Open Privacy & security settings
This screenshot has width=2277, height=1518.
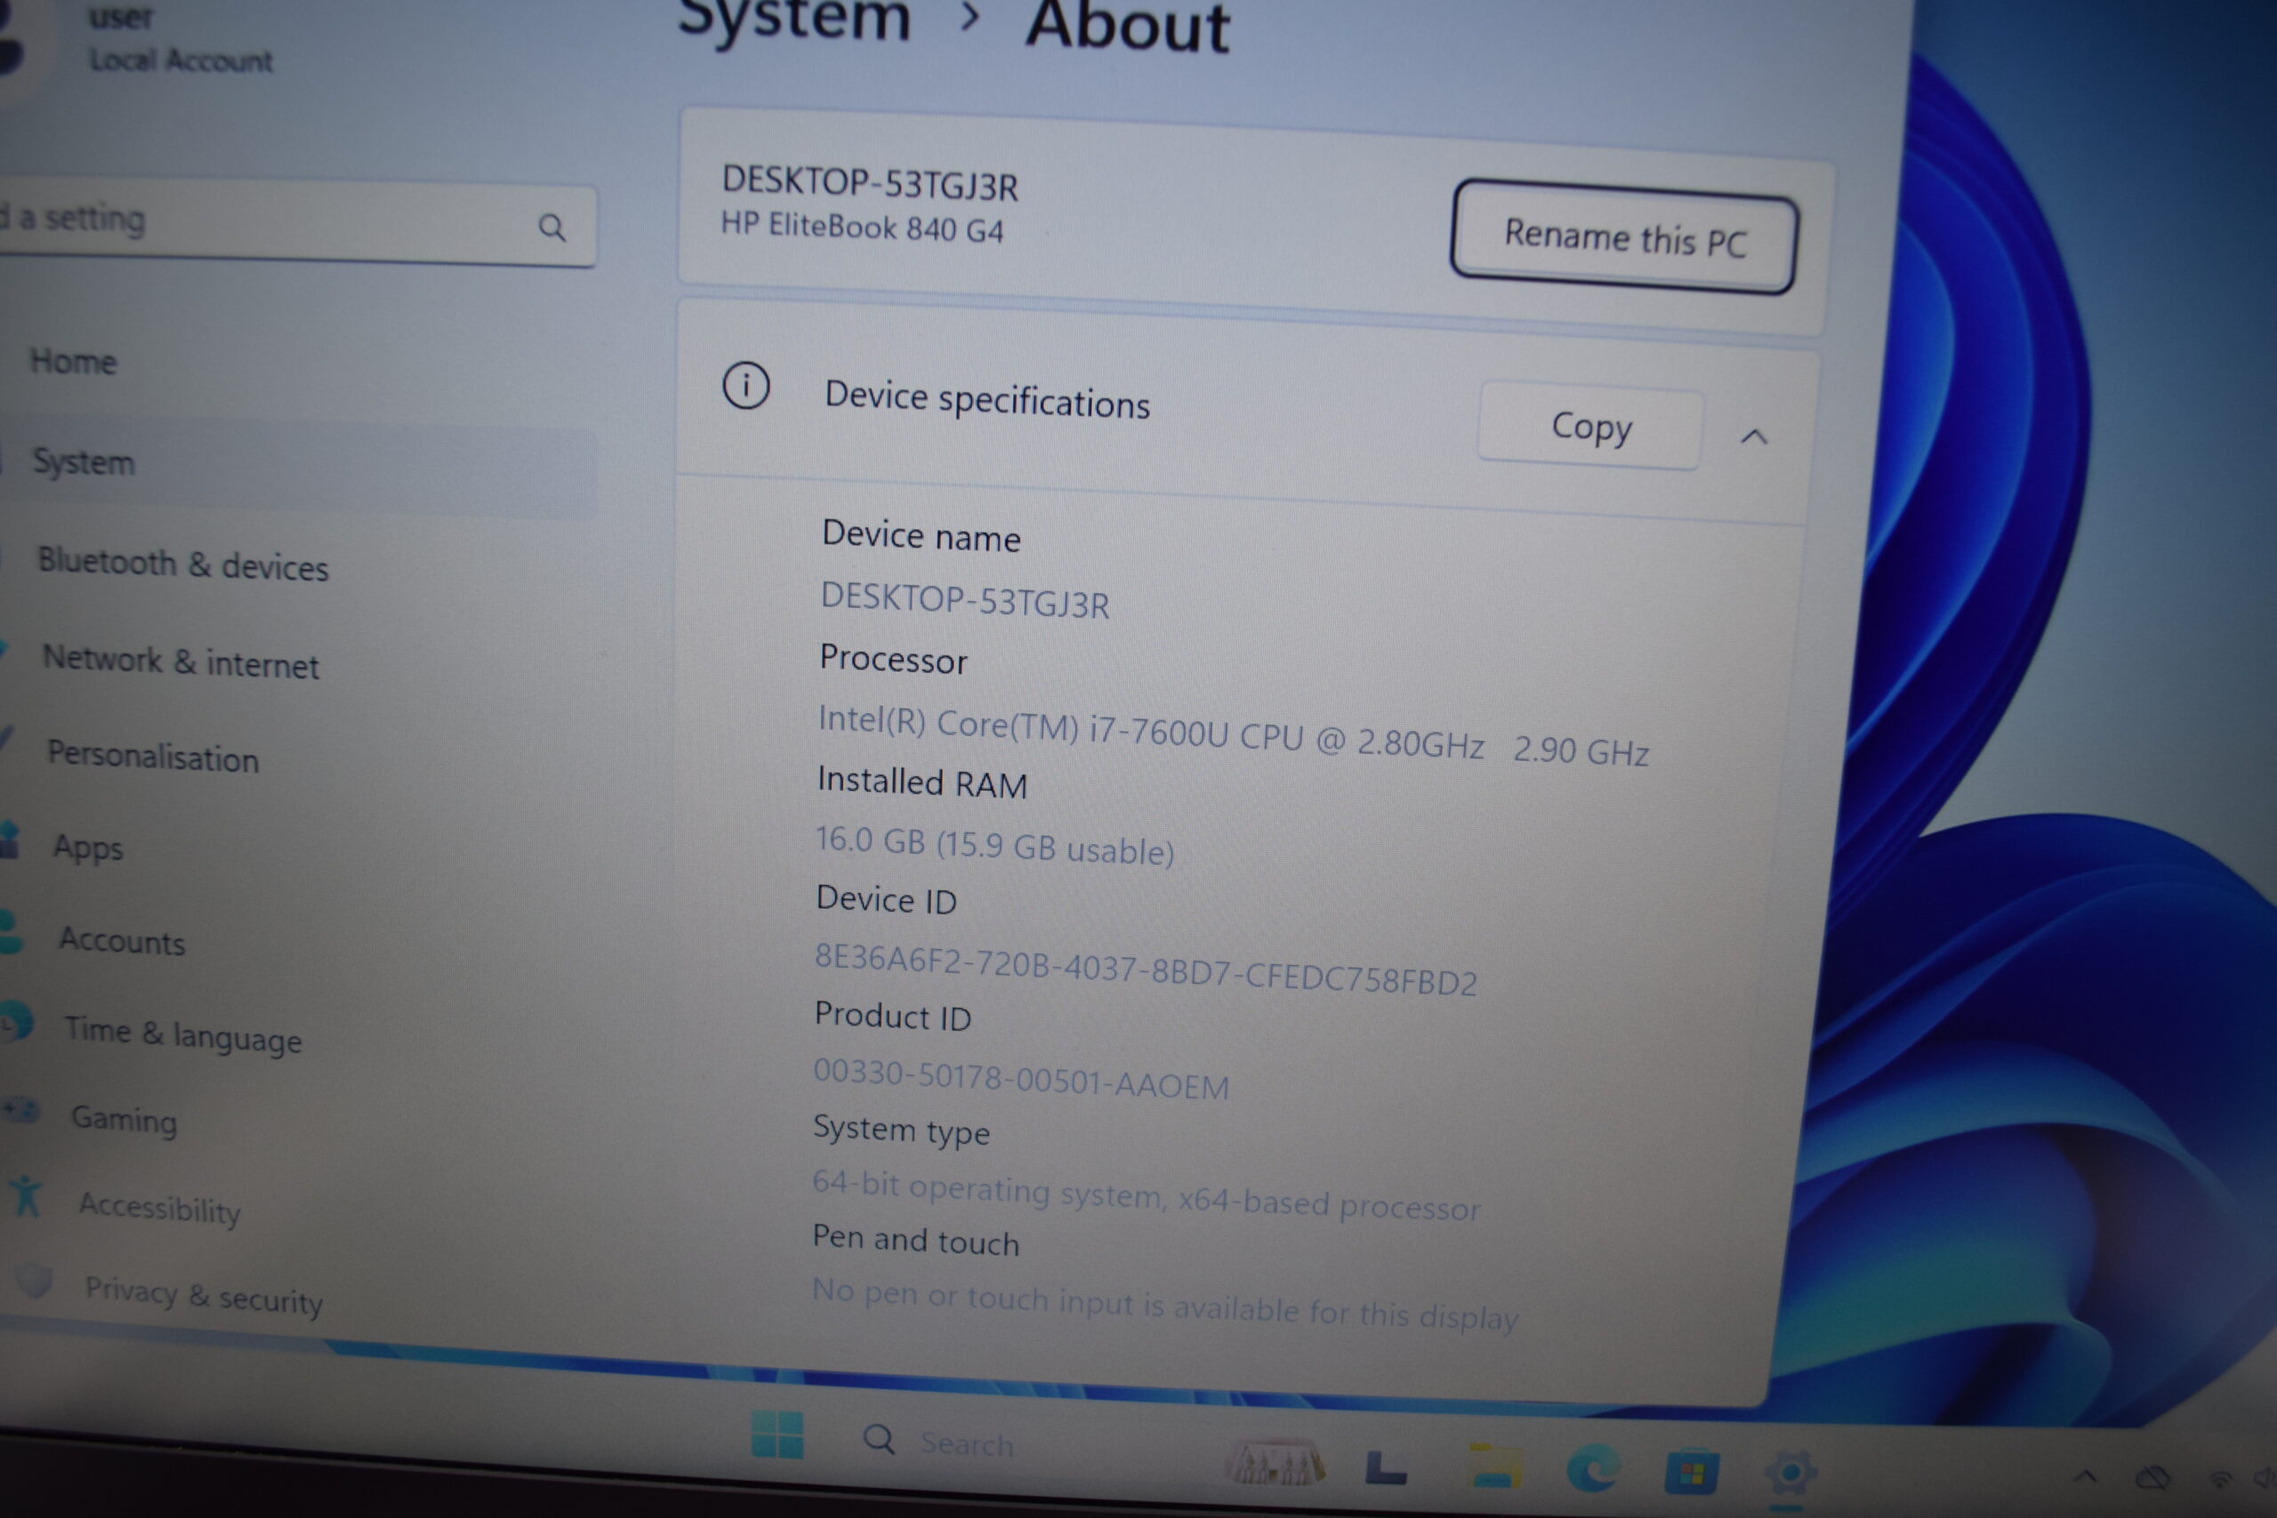(205, 1296)
